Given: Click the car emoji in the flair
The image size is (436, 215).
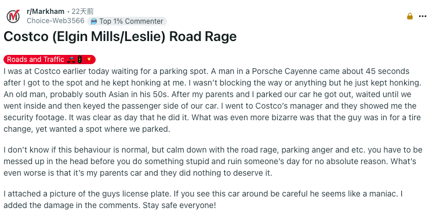Looking at the screenshot, I should [x=71, y=60].
